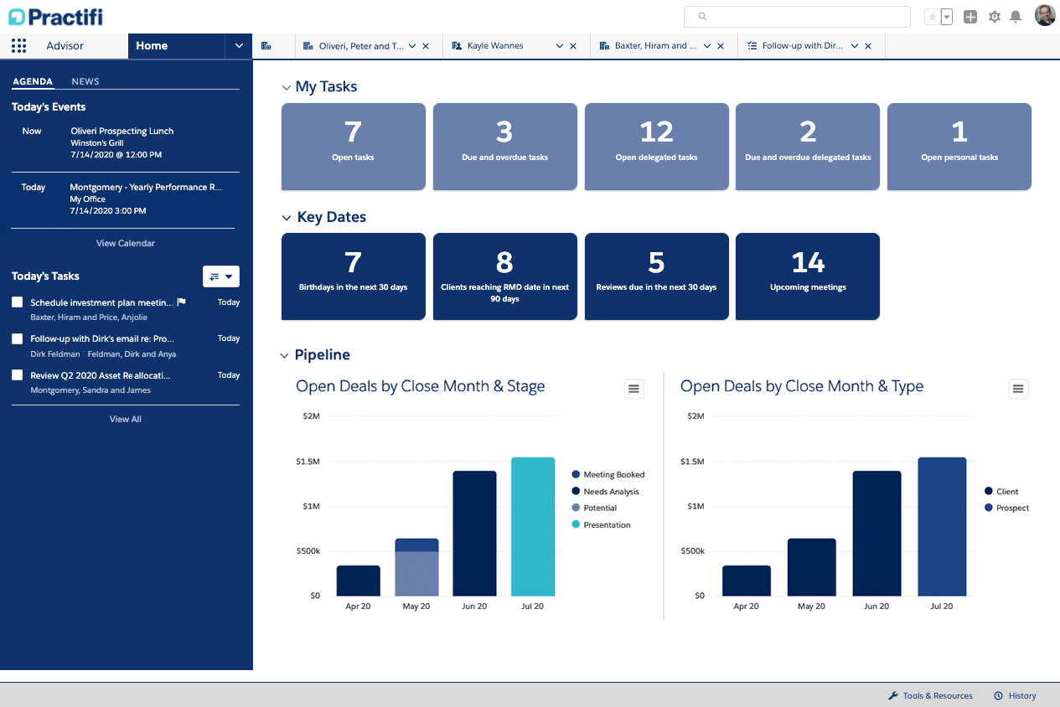Screen dimensions: 1060x707
Task: Open chart menu on Open Deals by Stage
Action: pos(633,389)
